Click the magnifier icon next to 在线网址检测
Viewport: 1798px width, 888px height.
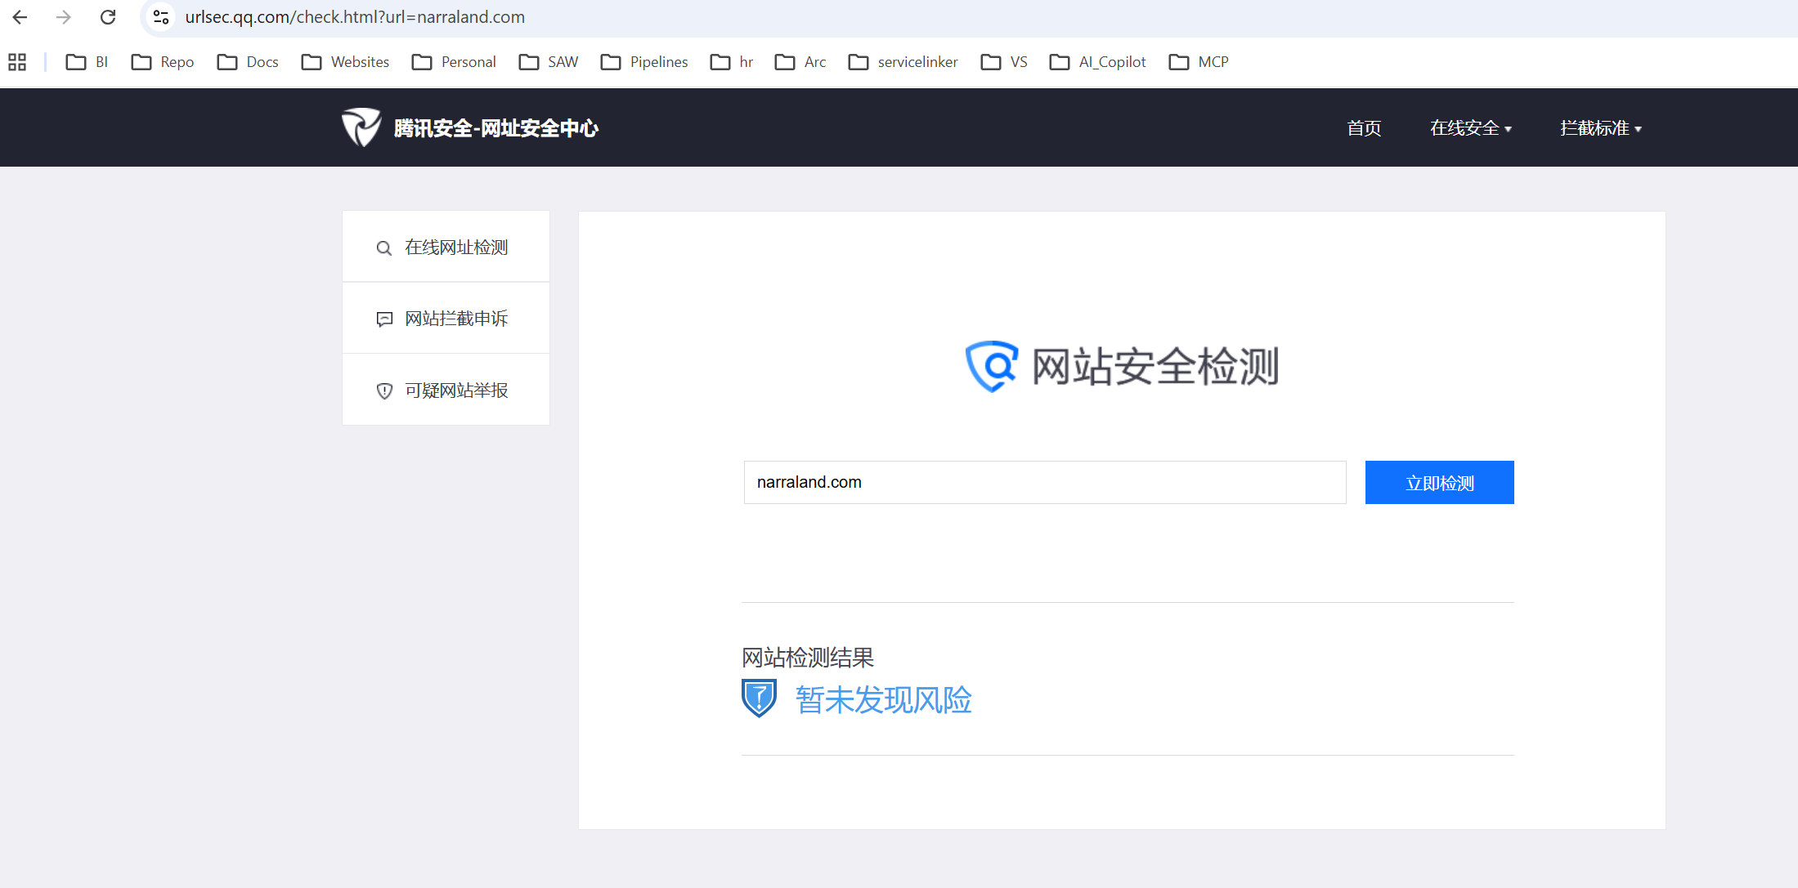coord(383,248)
